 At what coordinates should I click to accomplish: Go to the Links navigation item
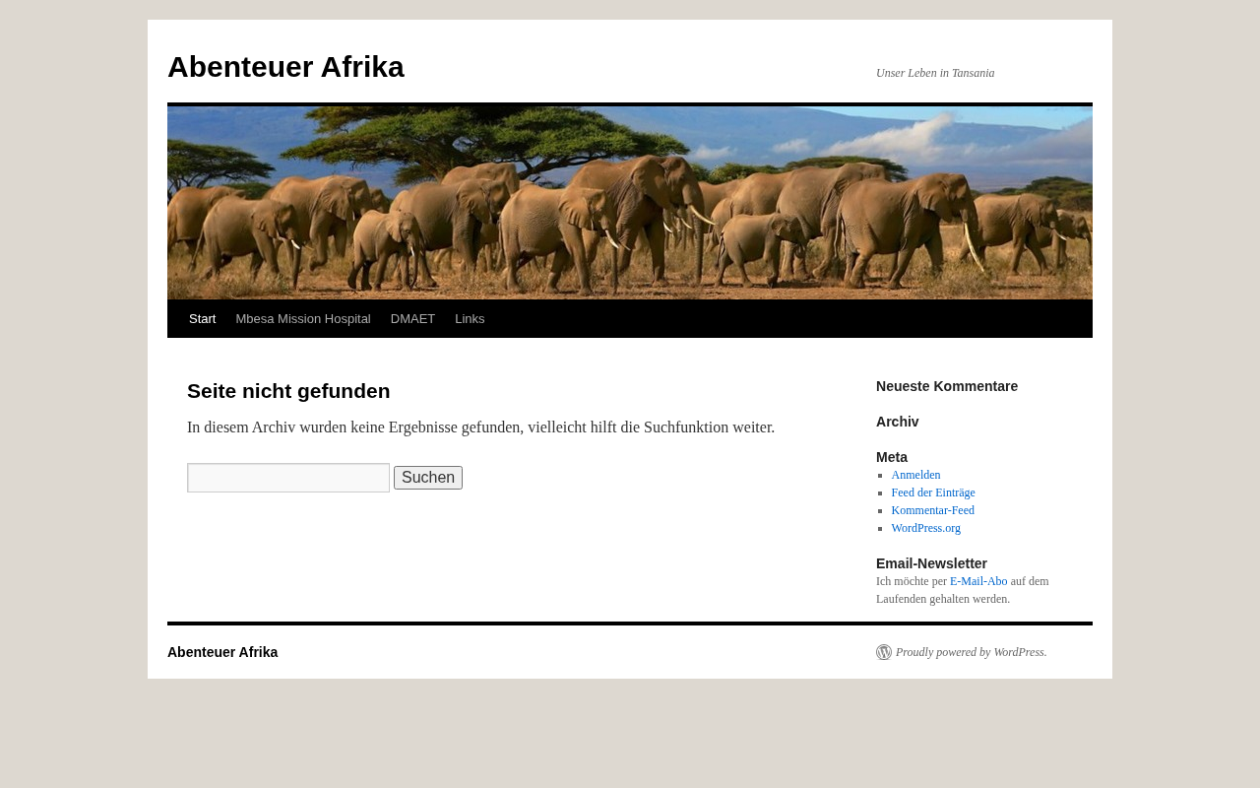470,319
